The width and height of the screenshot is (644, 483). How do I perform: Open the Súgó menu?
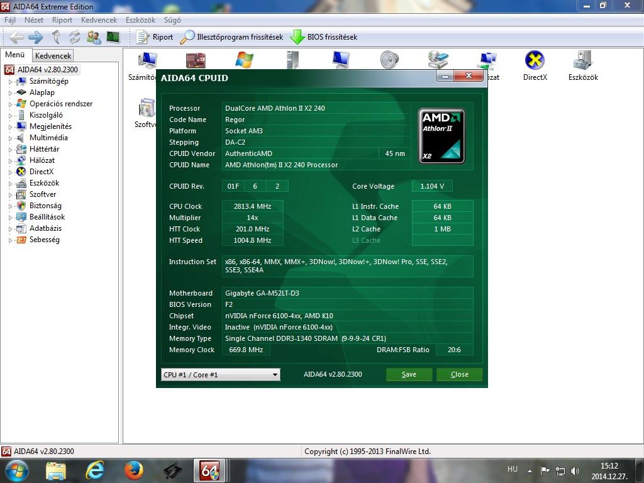(x=172, y=20)
